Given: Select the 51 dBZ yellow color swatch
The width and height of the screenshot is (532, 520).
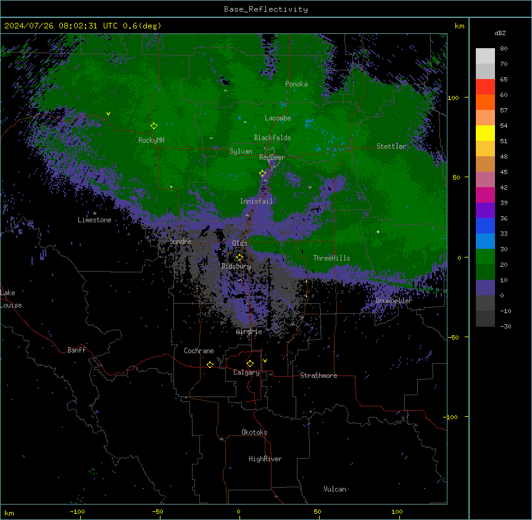Looking at the screenshot, I should (485, 133).
